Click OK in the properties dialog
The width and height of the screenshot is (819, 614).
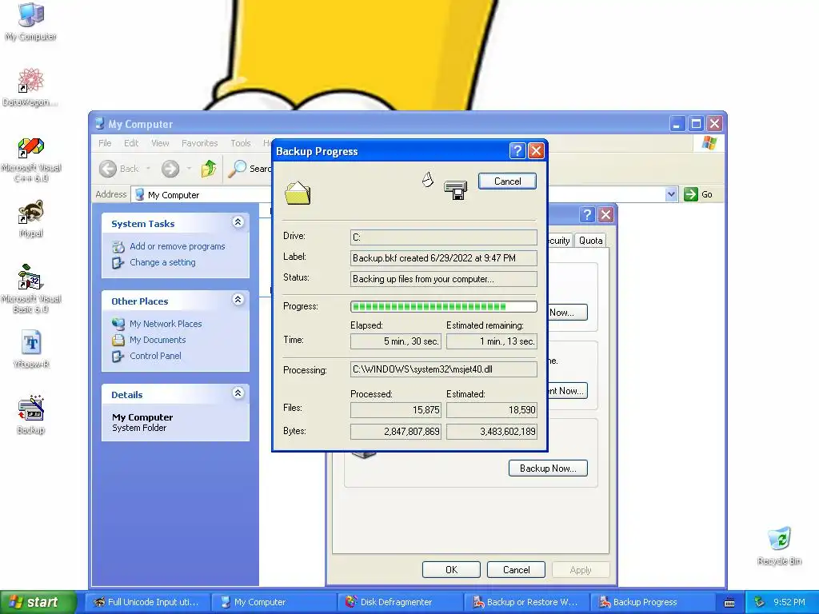click(x=451, y=569)
